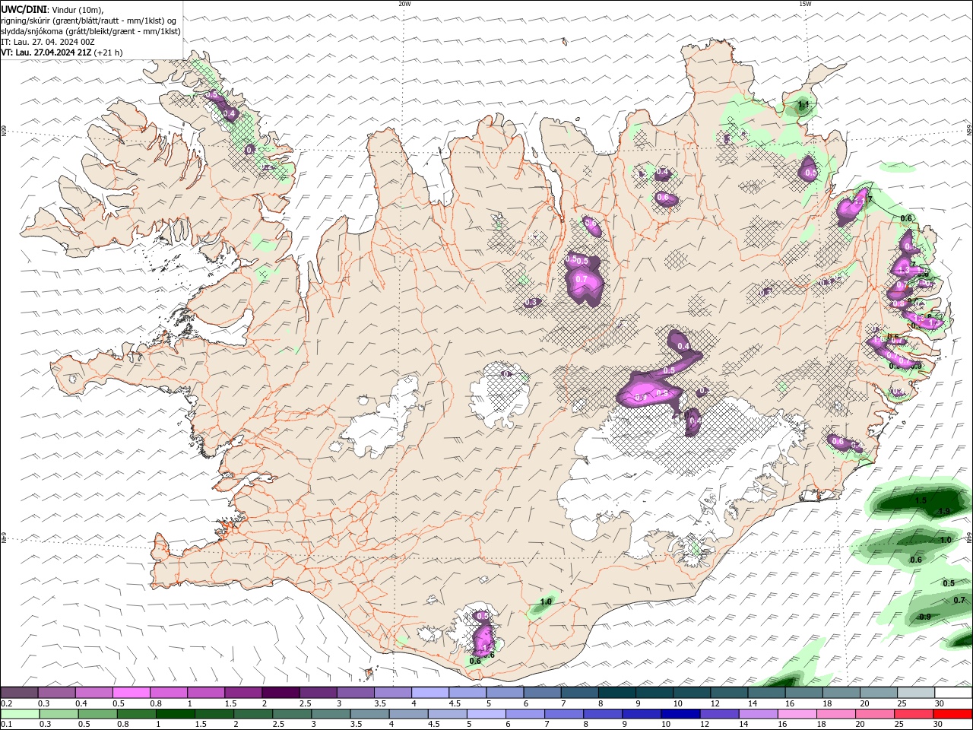Click the '14' number under the rain scale

[x=744, y=725]
